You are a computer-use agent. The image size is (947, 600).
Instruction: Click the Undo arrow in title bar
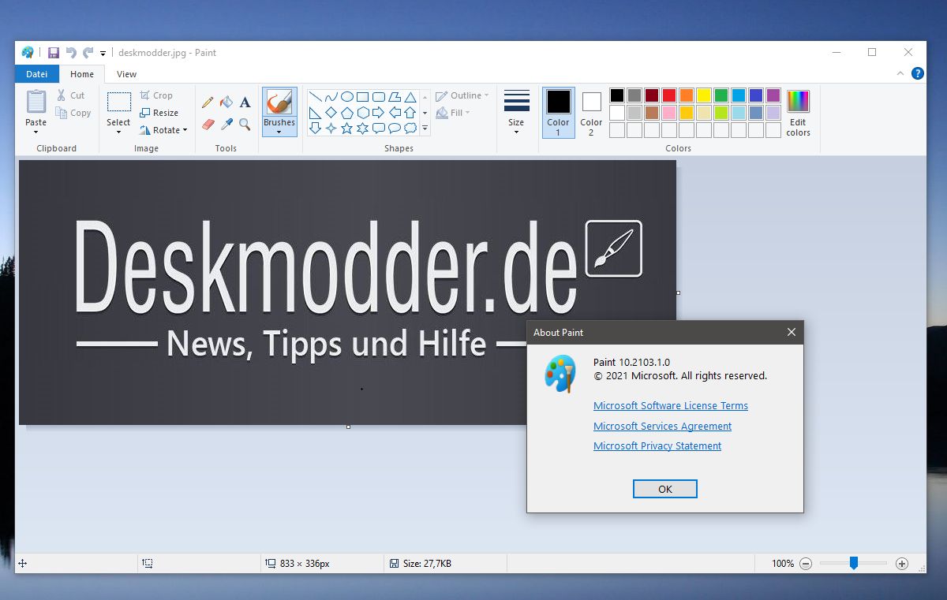tap(71, 53)
